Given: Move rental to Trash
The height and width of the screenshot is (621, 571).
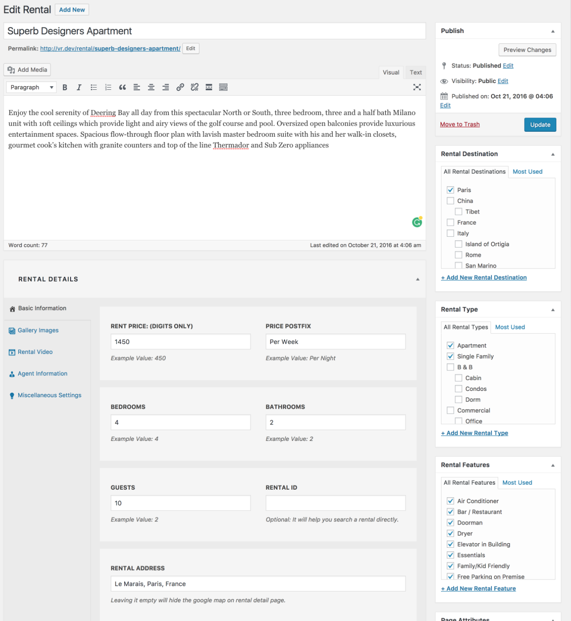Looking at the screenshot, I should coord(460,125).
